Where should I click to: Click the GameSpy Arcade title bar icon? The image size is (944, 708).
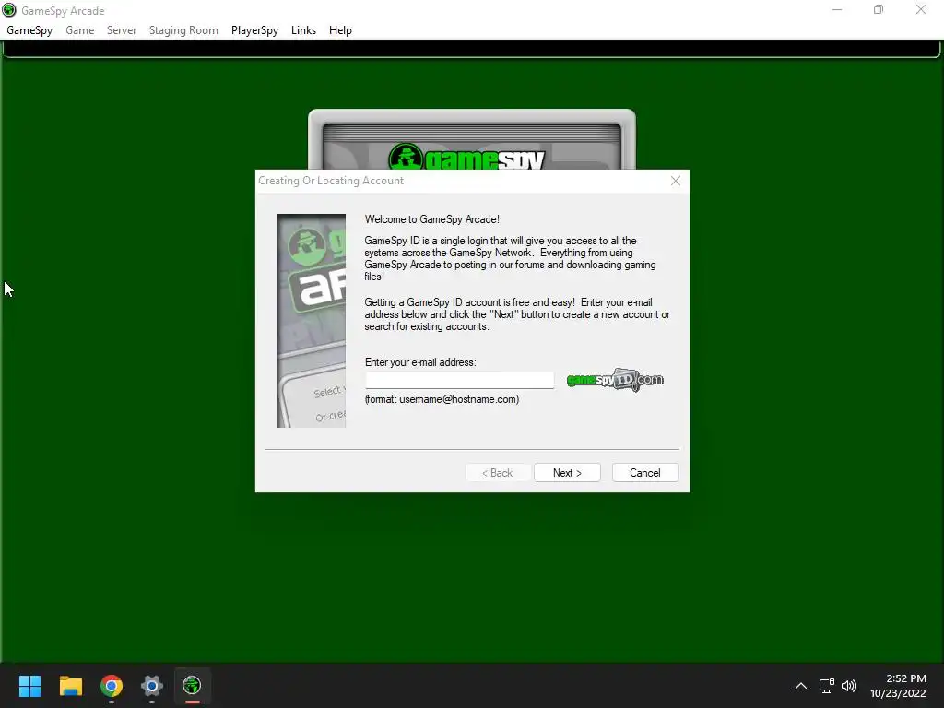coord(9,10)
